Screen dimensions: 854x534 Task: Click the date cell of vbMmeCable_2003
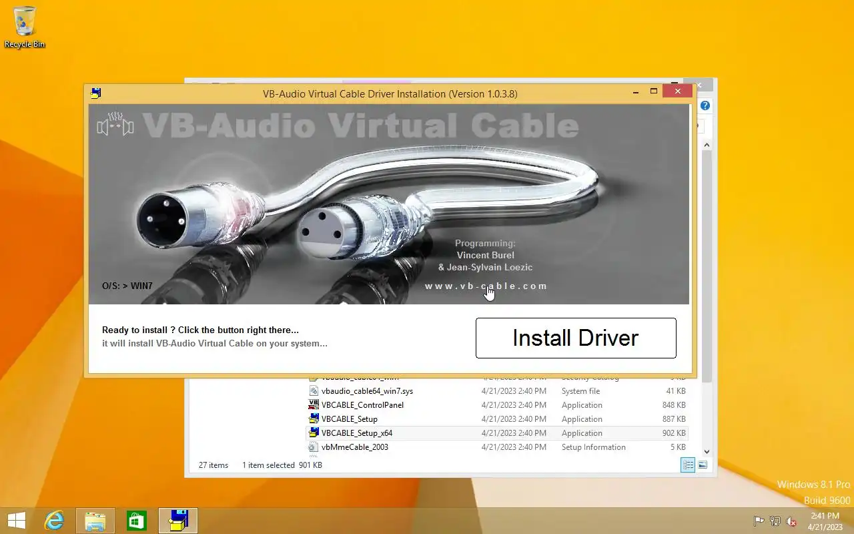[x=514, y=447]
